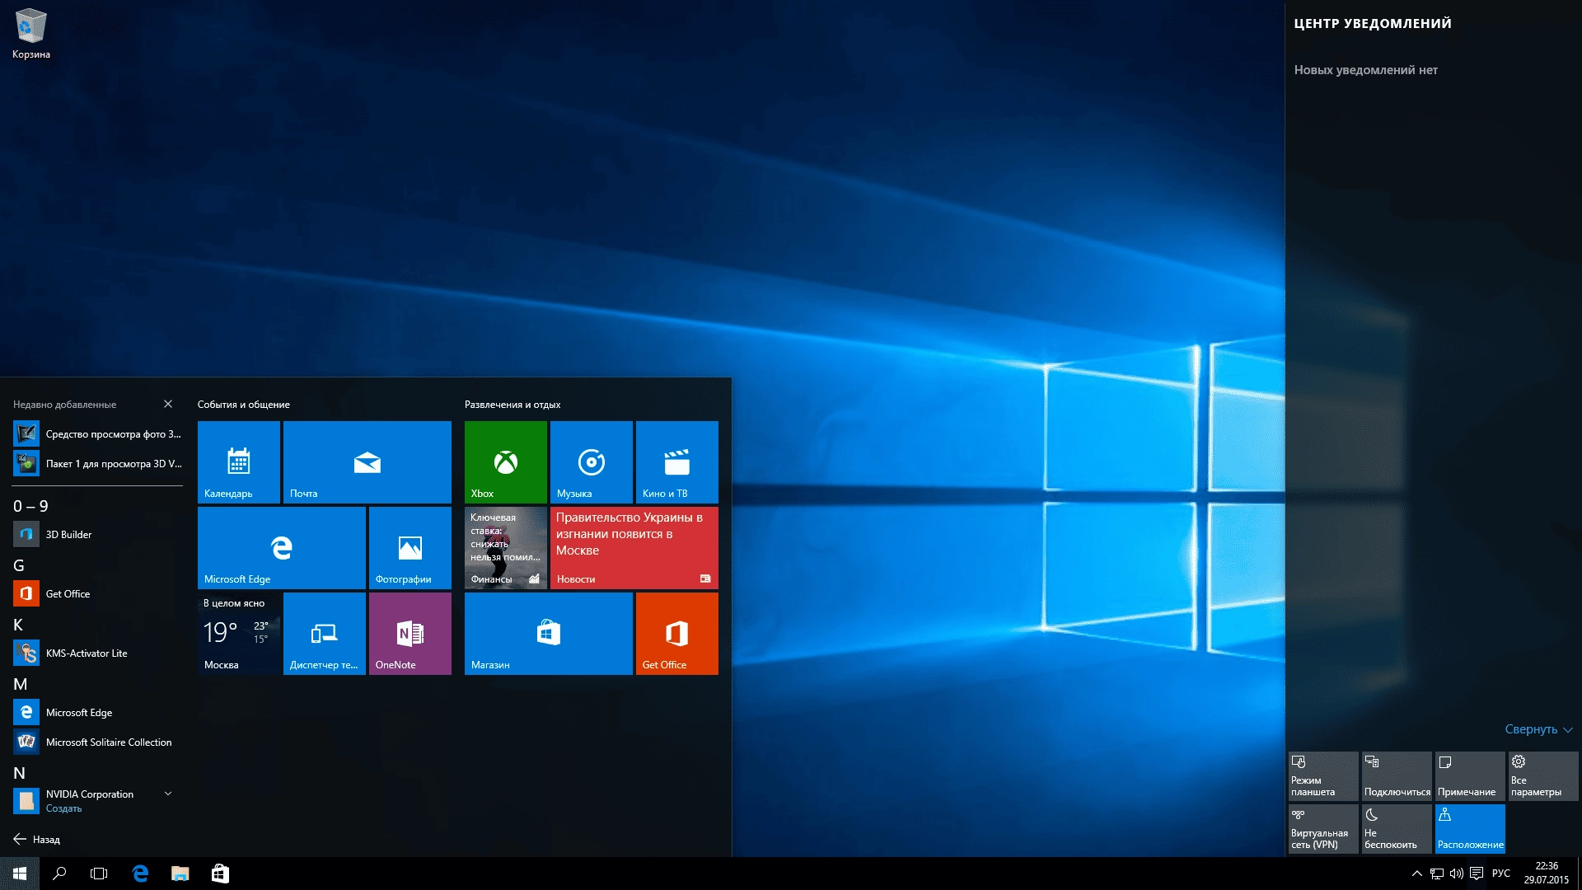This screenshot has width=1582, height=890.
Task: Toggle Tablet mode quick action
Action: pos(1323,776)
